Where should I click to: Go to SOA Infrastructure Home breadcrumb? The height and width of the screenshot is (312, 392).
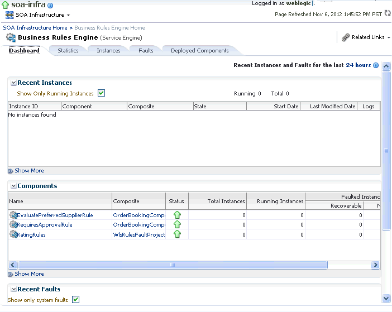coord(35,28)
